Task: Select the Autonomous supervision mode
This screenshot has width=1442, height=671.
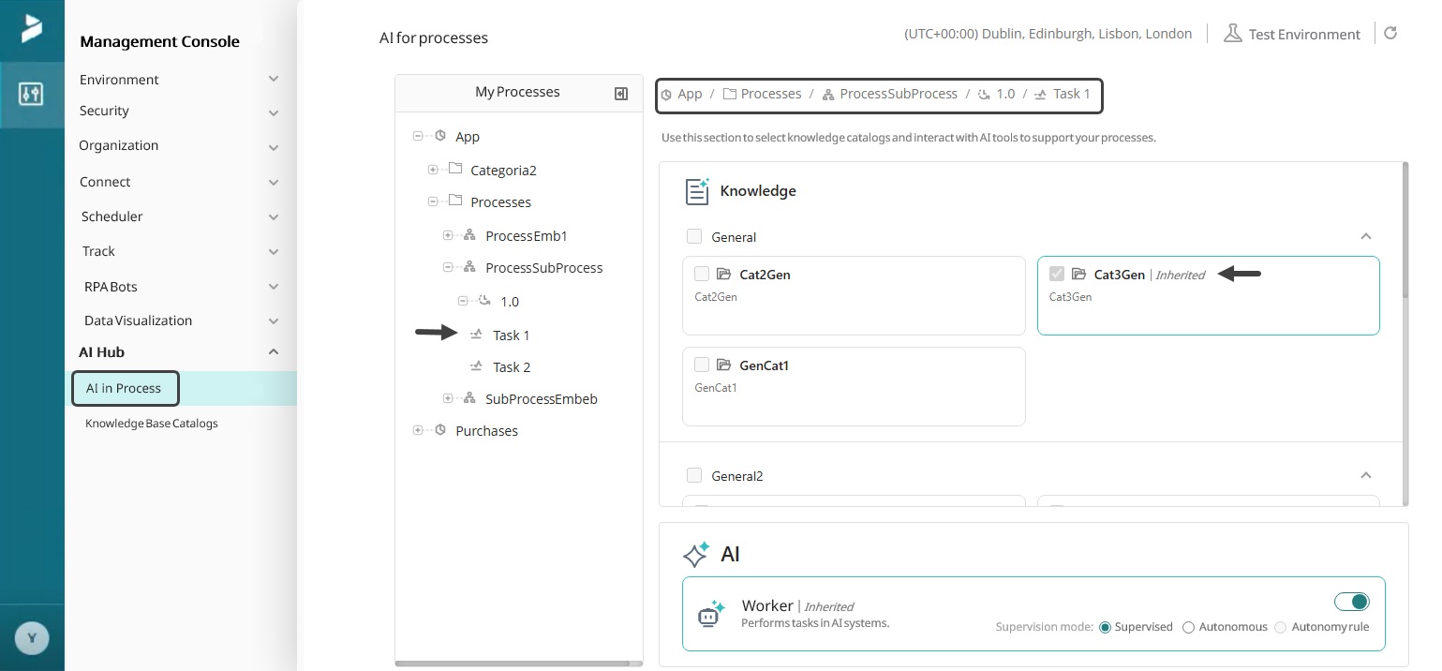Action: point(1189,627)
